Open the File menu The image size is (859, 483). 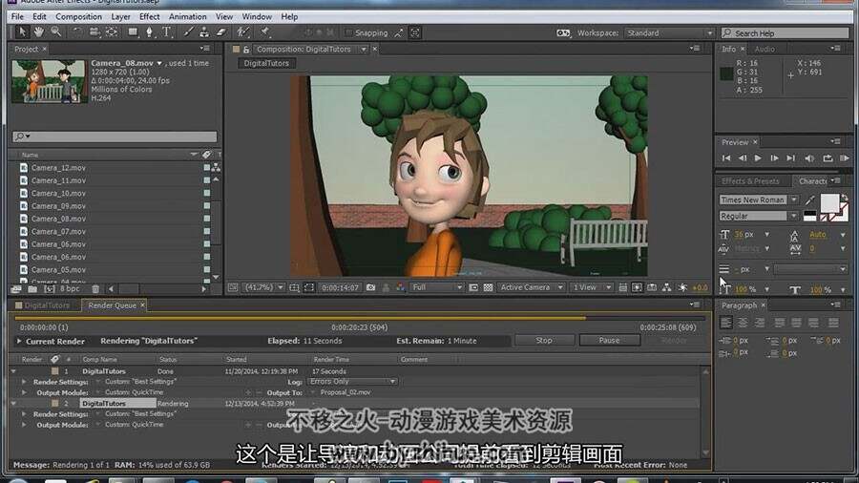tap(17, 17)
